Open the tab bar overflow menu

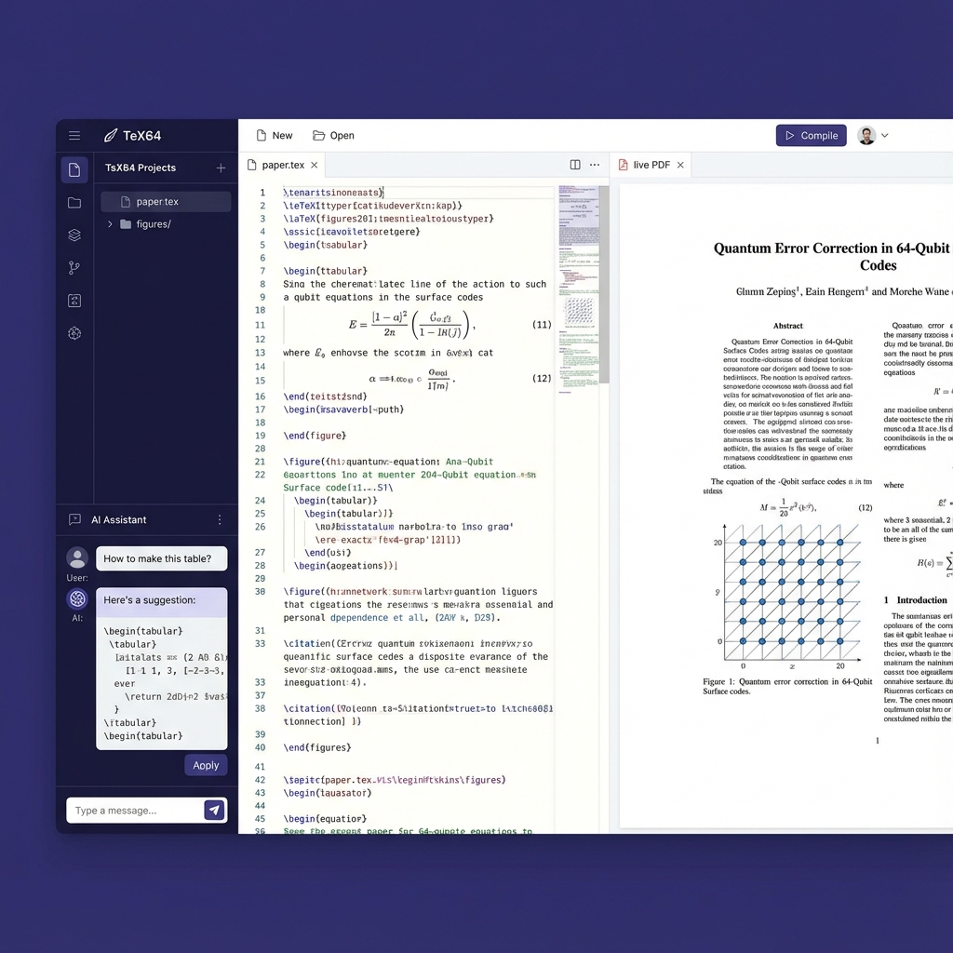[x=595, y=164]
